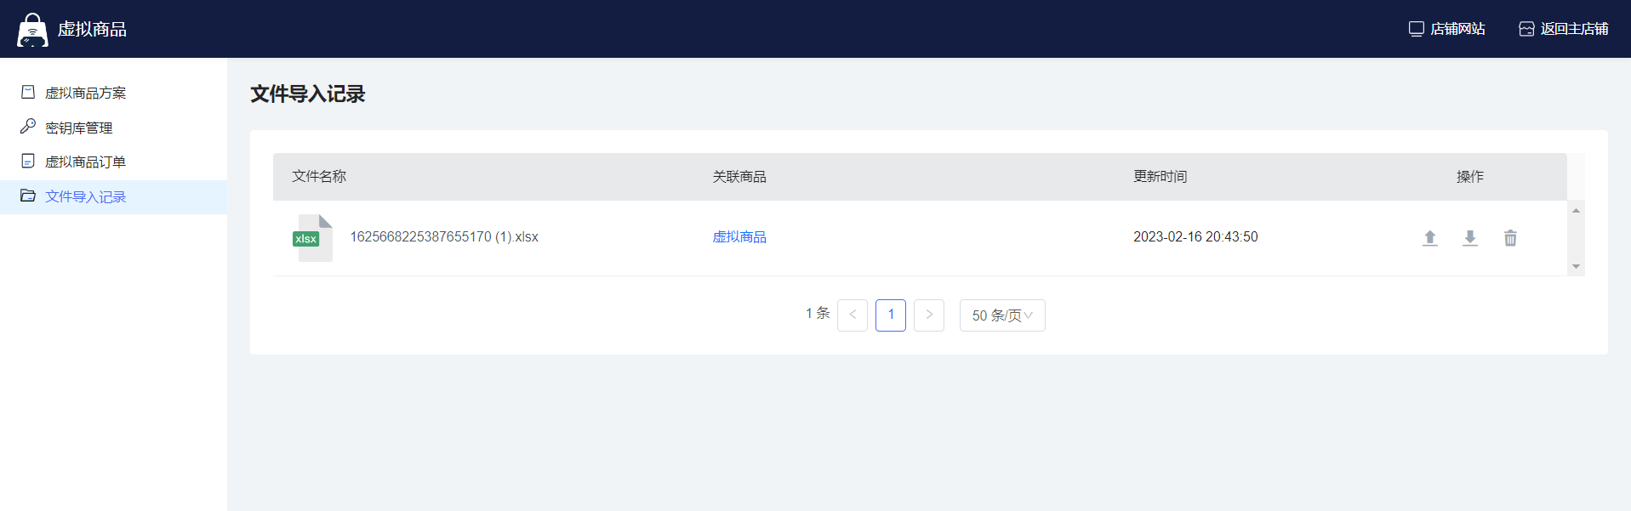The width and height of the screenshot is (1631, 511).
Task: Click the key icon for 密钥库管理
Action: (28, 127)
